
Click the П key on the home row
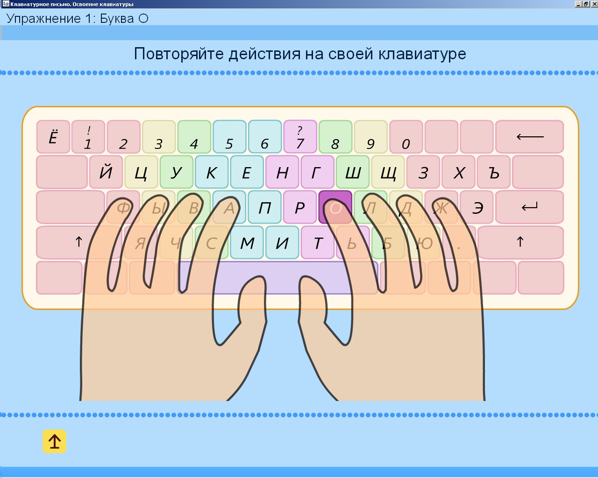tap(264, 207)
